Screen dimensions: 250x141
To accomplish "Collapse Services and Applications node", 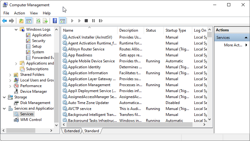I will tap(4, 108).
